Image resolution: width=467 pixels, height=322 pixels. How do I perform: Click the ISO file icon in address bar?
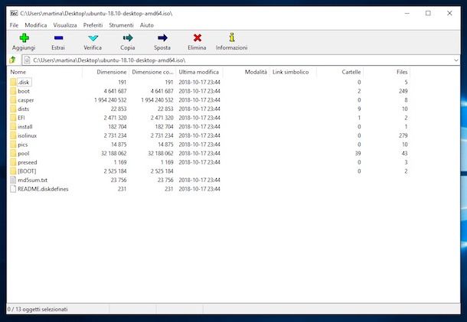click(x=27, y=60)
